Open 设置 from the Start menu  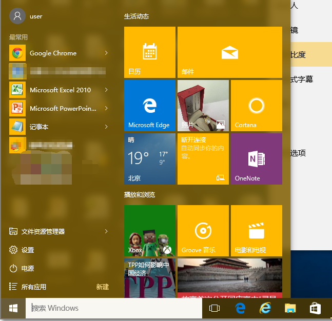(28, 250)
